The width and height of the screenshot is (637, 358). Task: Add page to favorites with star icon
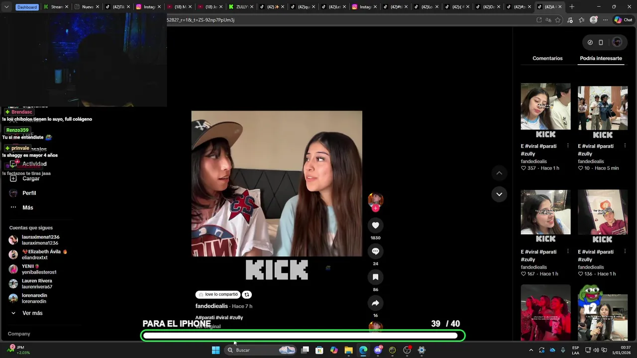(558, 20)
